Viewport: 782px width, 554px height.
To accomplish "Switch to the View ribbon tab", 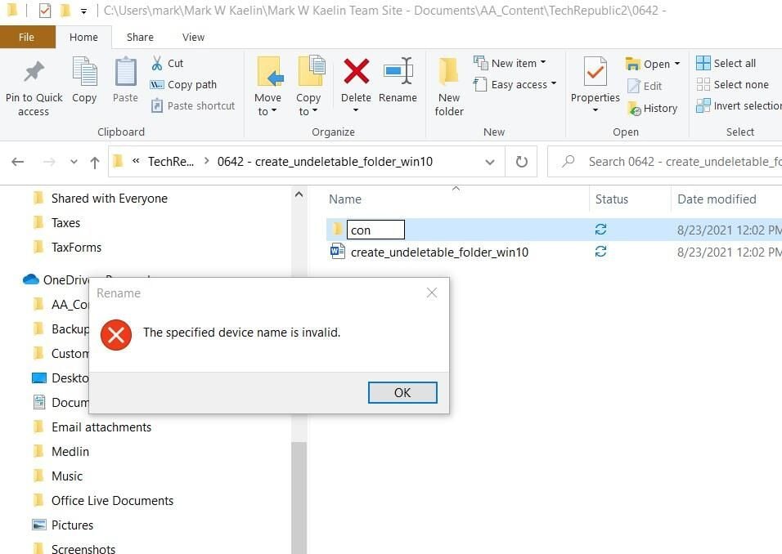I will point(194,38).
